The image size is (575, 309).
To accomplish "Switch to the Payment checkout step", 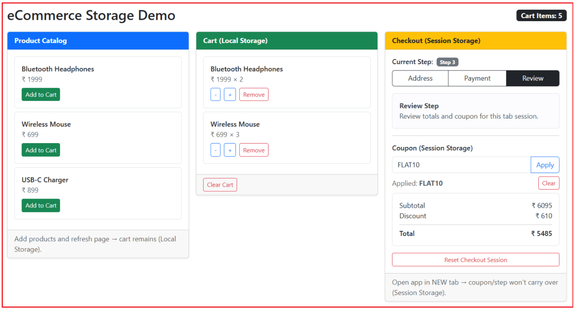I will click(477, 78).
